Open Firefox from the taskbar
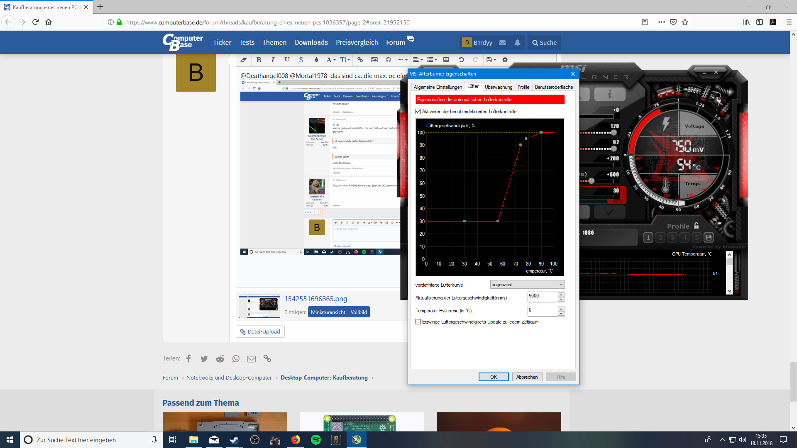 pos(296,440)
